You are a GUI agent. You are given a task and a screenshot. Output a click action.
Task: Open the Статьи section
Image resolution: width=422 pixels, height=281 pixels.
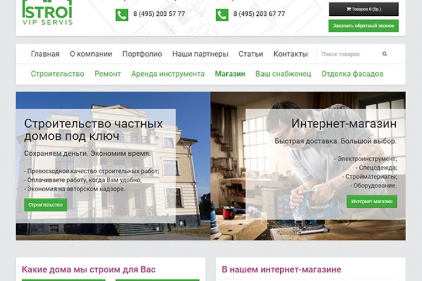pos(251,54)
